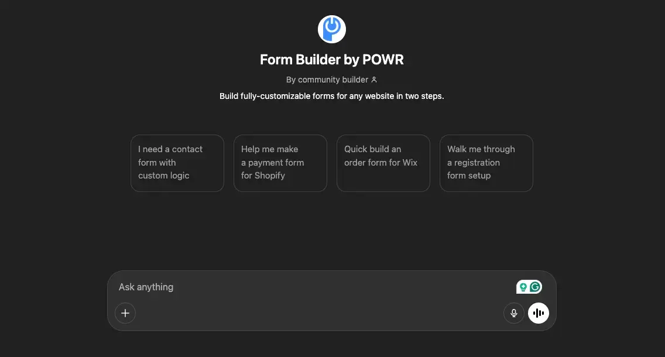Click the tagline about fully-customizable forms
The width and height of the screenshot is (665, 357).
[x=331, y=95]
